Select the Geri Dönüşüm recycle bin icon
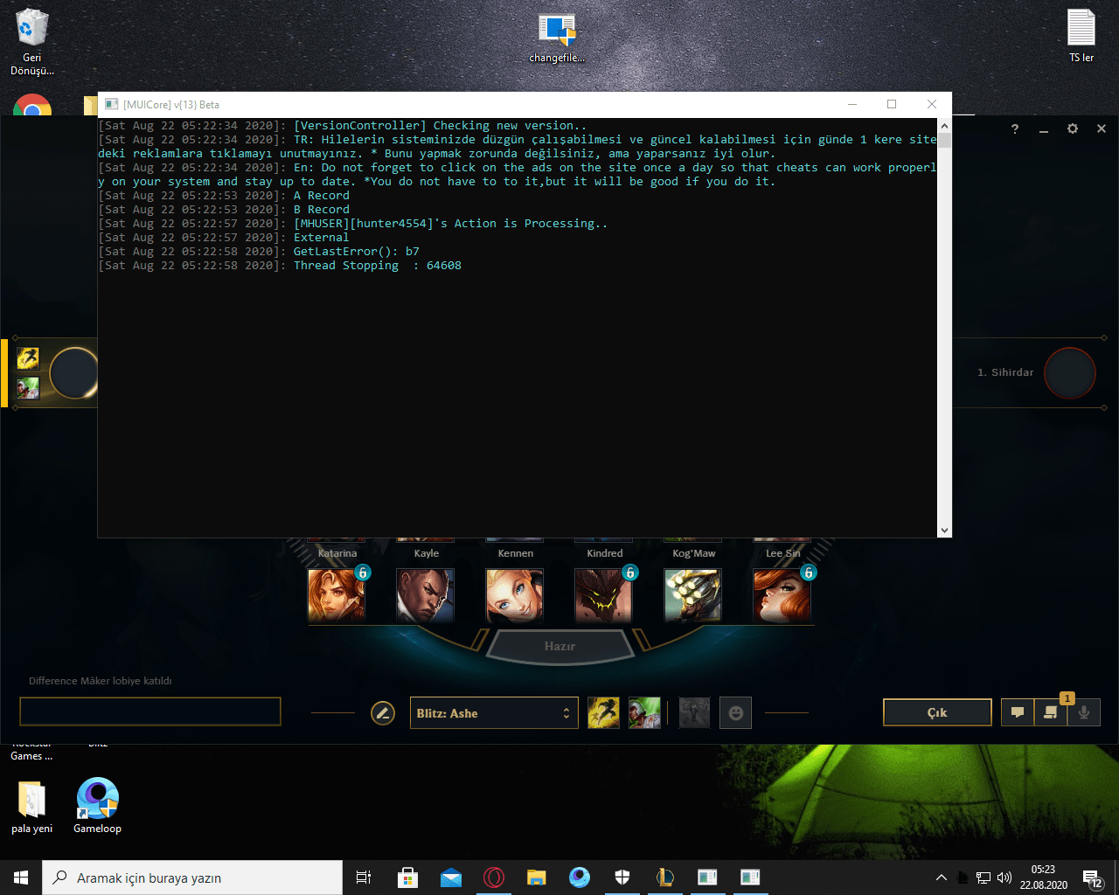Viewport: 1119px width, 895px height. click(x=32, y=41)
